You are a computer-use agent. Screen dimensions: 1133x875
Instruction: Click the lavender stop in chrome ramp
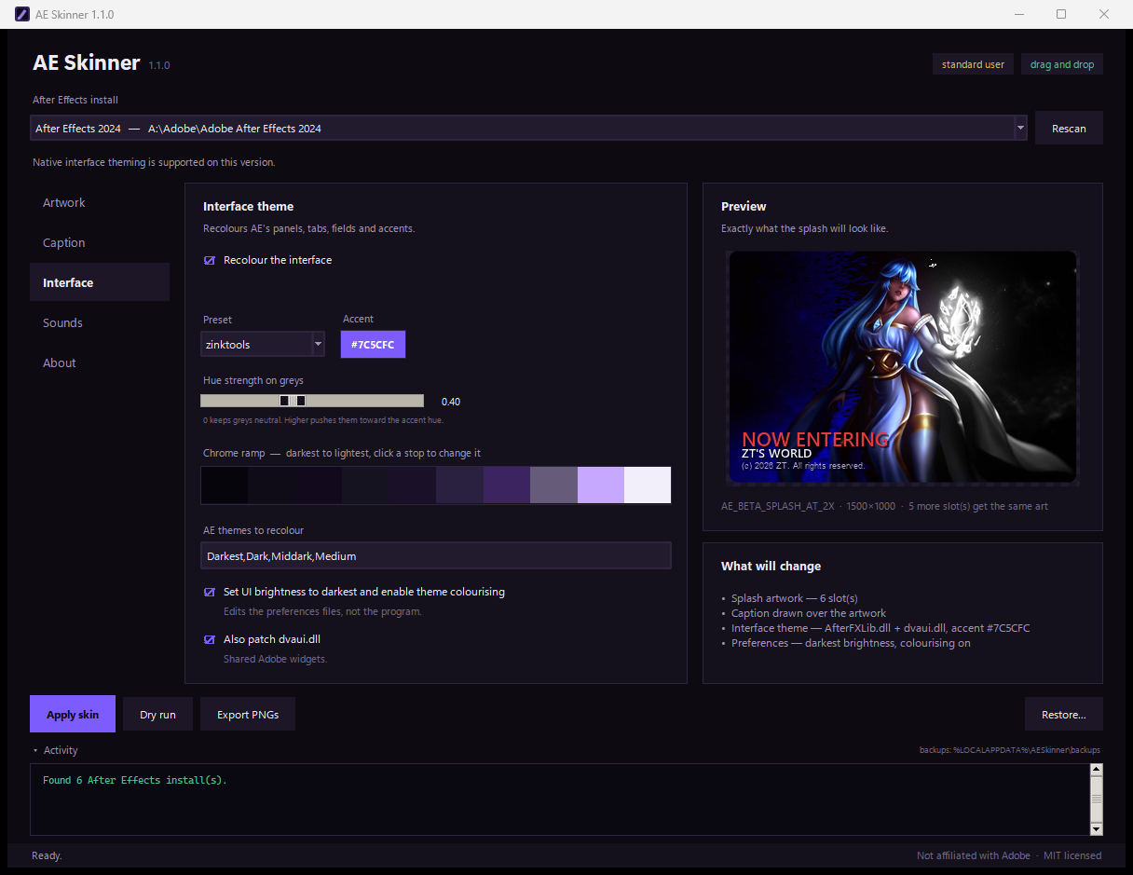pos(601,485)
